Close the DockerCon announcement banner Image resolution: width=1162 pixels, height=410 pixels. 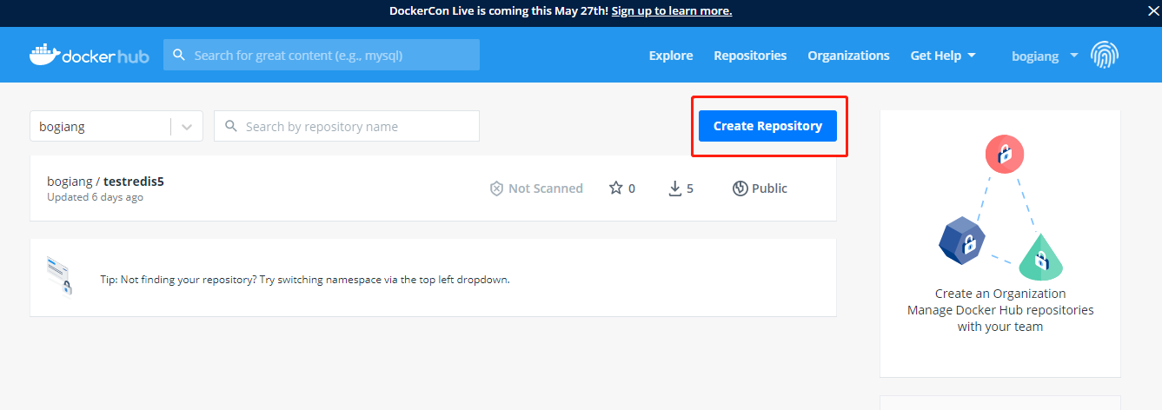coord(1152,10)
